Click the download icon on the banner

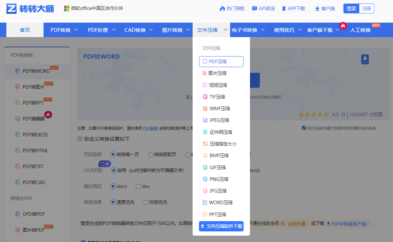(365, 59)
